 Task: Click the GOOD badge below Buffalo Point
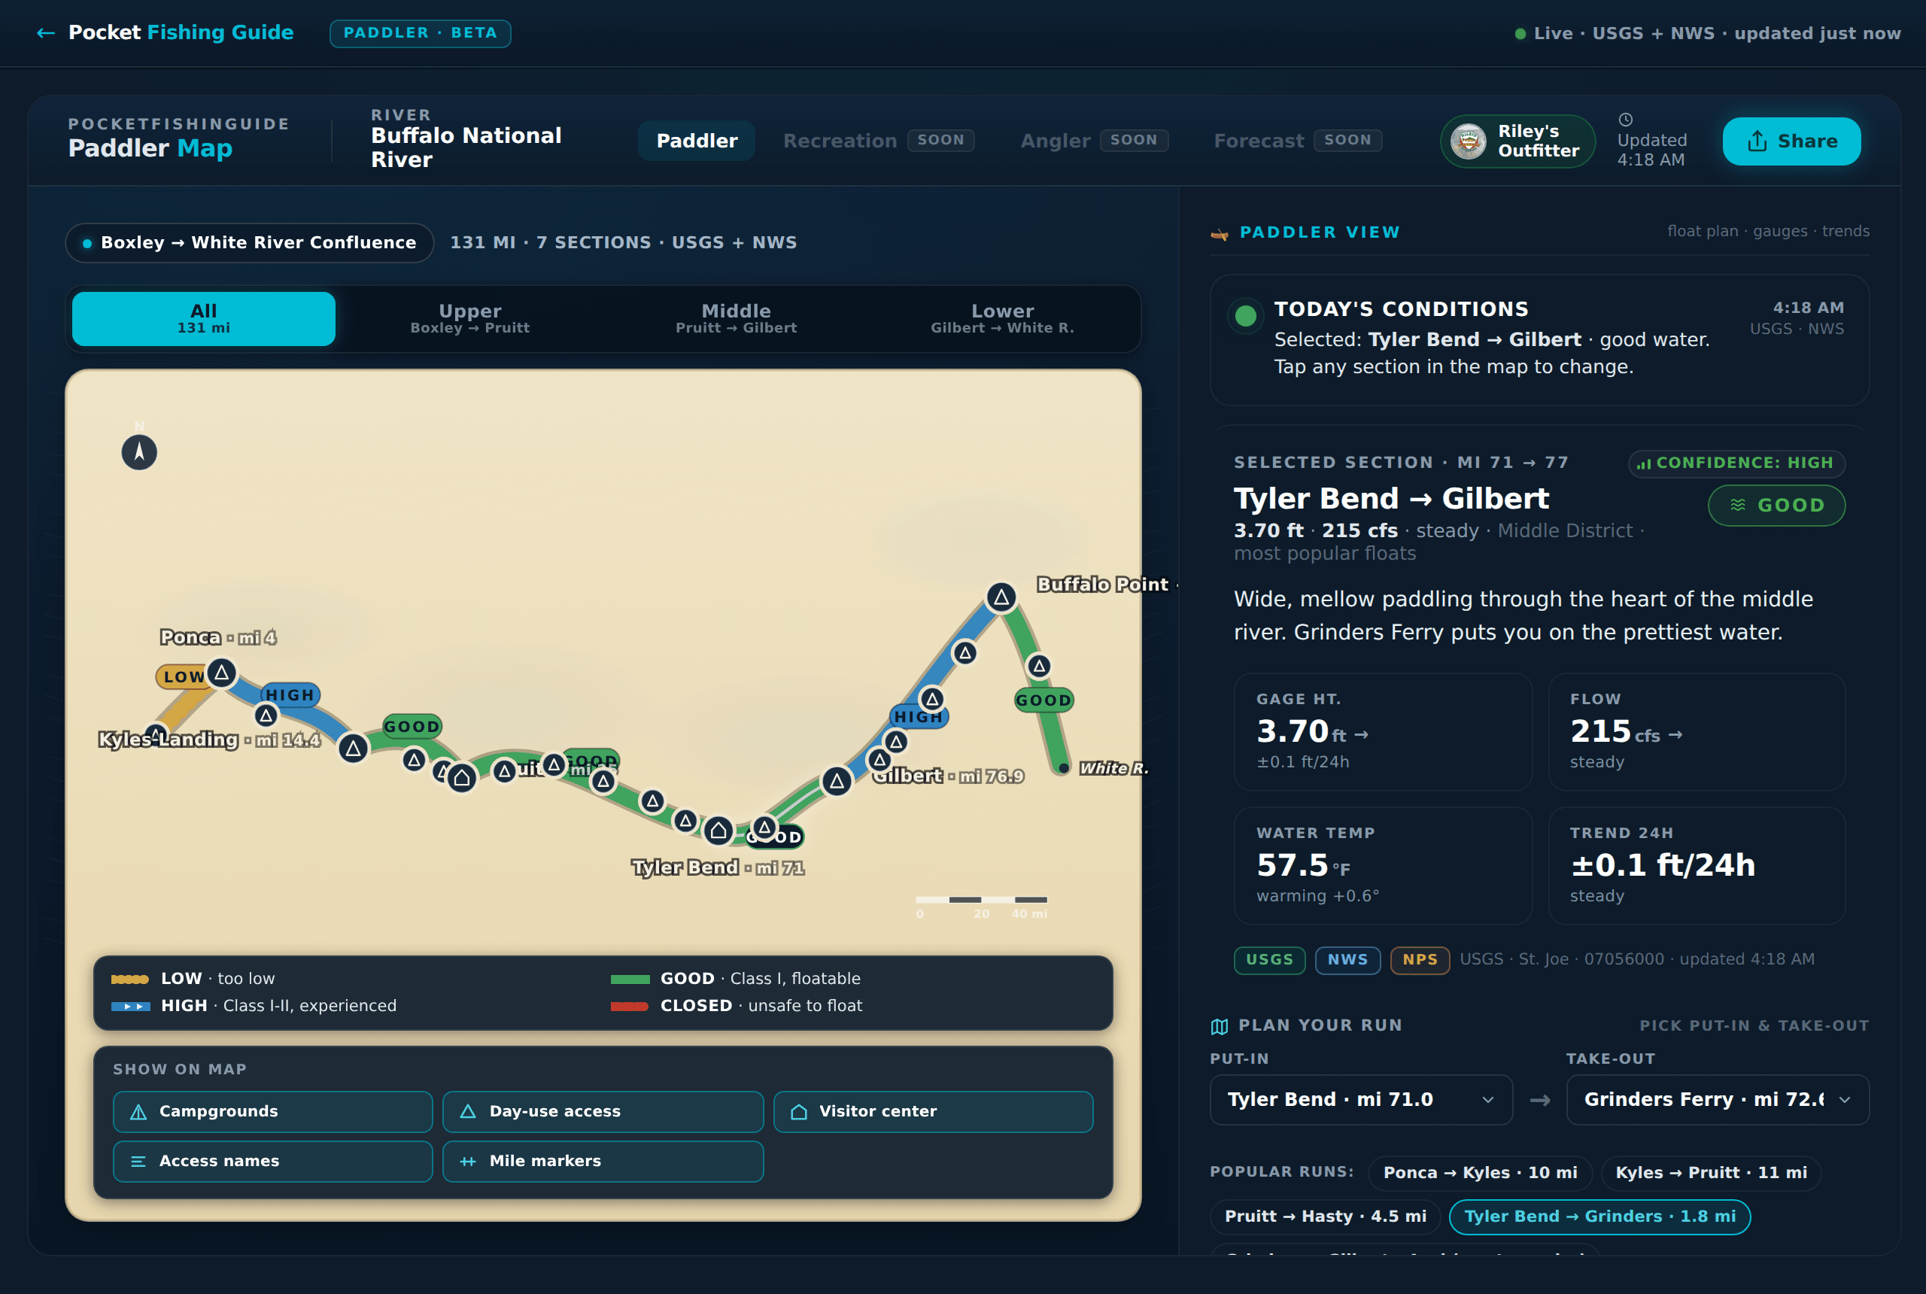coord(1044,700)
